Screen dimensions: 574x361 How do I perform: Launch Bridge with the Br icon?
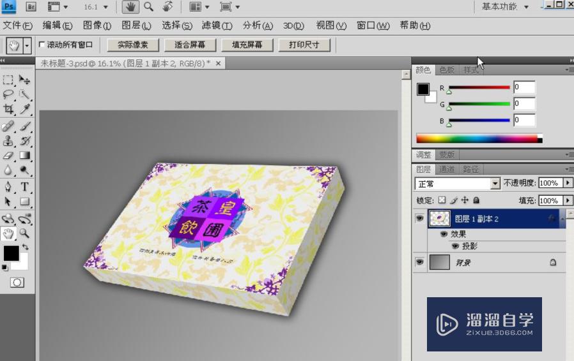click(31, 7)
